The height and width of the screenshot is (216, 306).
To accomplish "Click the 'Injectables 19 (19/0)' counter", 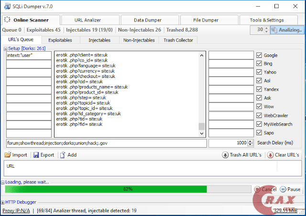I will [x=89, y=30].
